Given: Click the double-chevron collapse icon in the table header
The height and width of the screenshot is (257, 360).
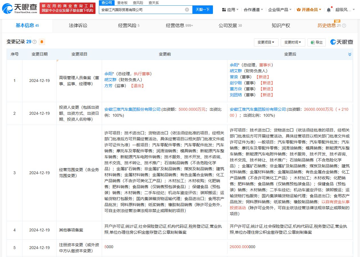Looking at the screenshot, I should 350,54.
